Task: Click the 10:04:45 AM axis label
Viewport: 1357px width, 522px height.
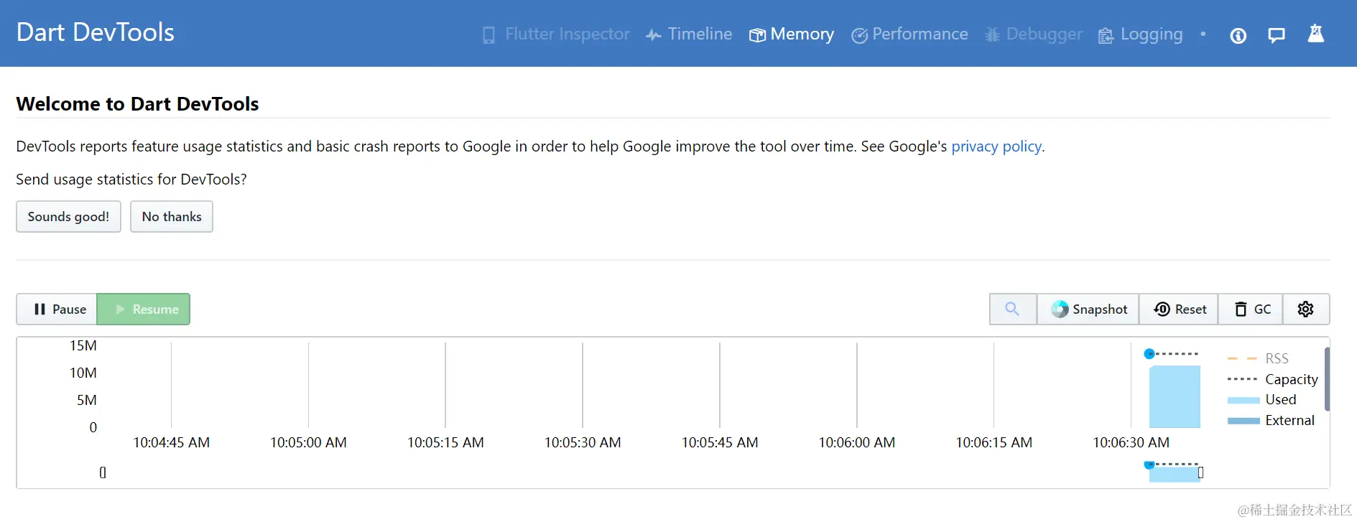Action: pos(171,443)
